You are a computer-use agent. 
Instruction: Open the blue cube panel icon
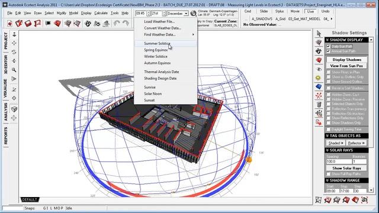pos(319,86)
